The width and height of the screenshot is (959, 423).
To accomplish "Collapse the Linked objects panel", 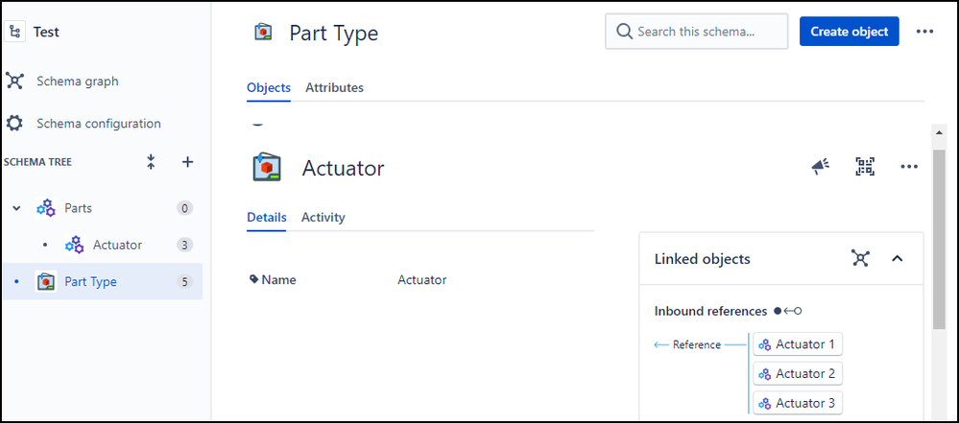I will click(x=898, y=258).
